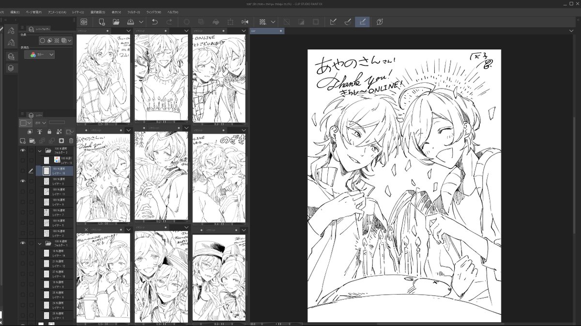Viewport: 581px width, 326px height.
Task: Open the アニメーション(A) menu
Action: coord(57,12)
